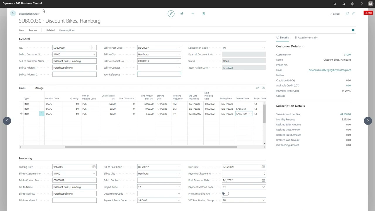This screenshot has height=211, width=375.
Task: Go back using the arrow button
Action: (x=13, y=13)
